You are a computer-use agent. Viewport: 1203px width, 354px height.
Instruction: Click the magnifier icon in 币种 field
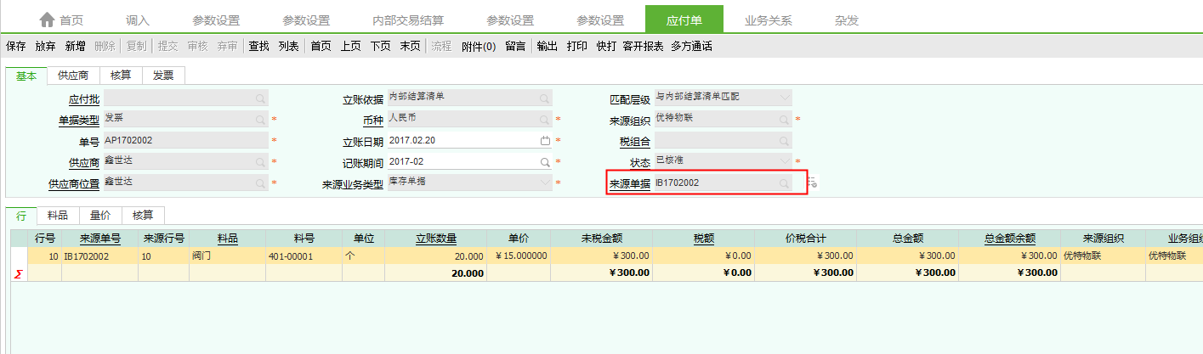click(x=545, y=119)
